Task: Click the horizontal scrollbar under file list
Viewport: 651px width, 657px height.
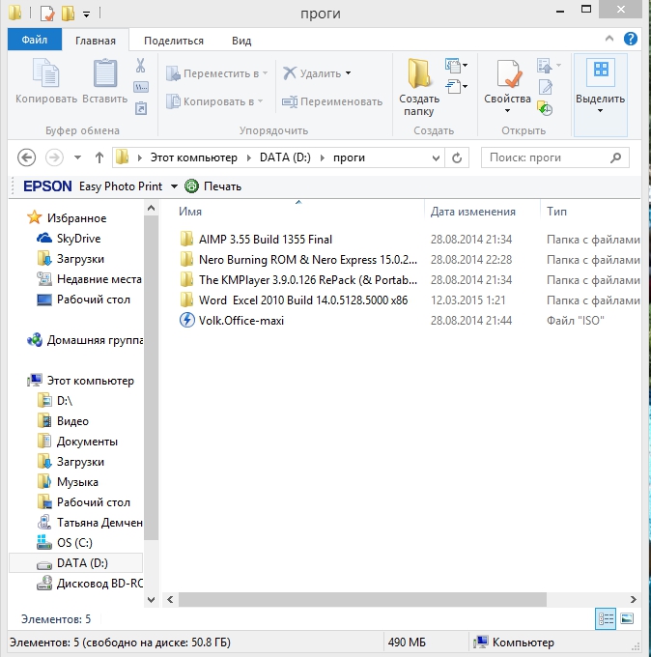Action: [386, 599]
